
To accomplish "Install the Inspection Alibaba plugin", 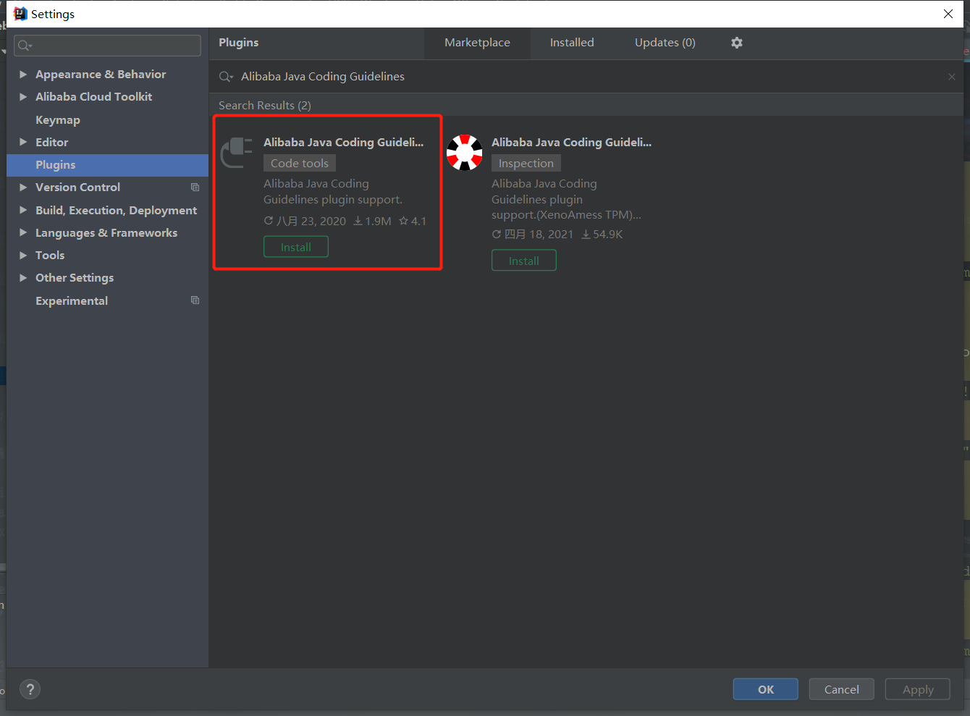I will (524, 261).
